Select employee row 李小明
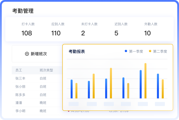The height and width of the screenshot is (120, 179). tap(37, 111)
